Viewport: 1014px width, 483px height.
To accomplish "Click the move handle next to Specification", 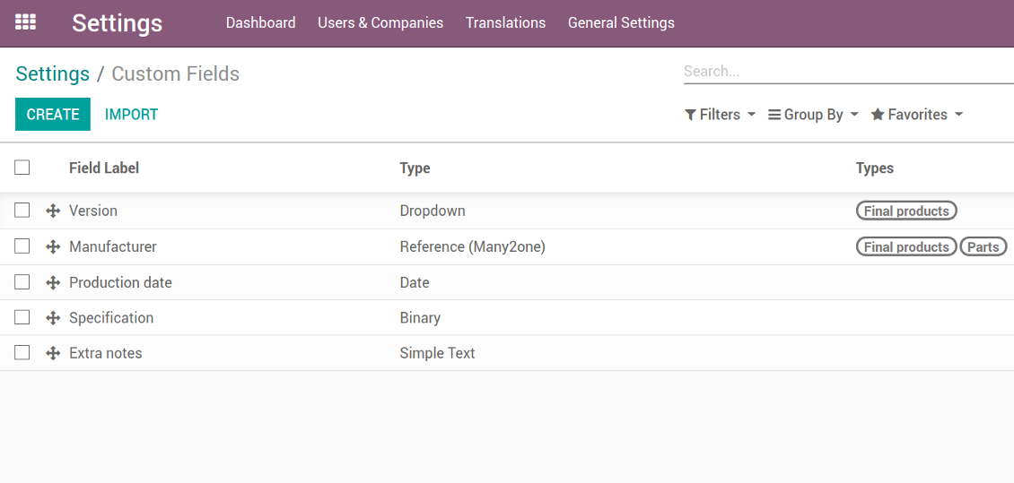I will coord(53,318).
